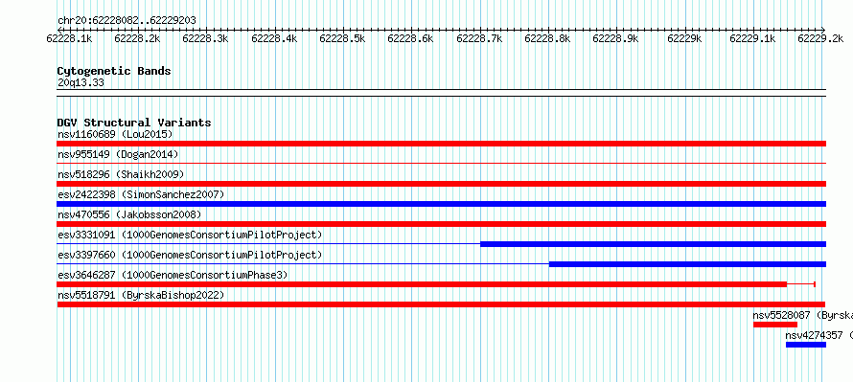Click the DGV Structural Variants track title
853x382 pixels.
[134, 123]
